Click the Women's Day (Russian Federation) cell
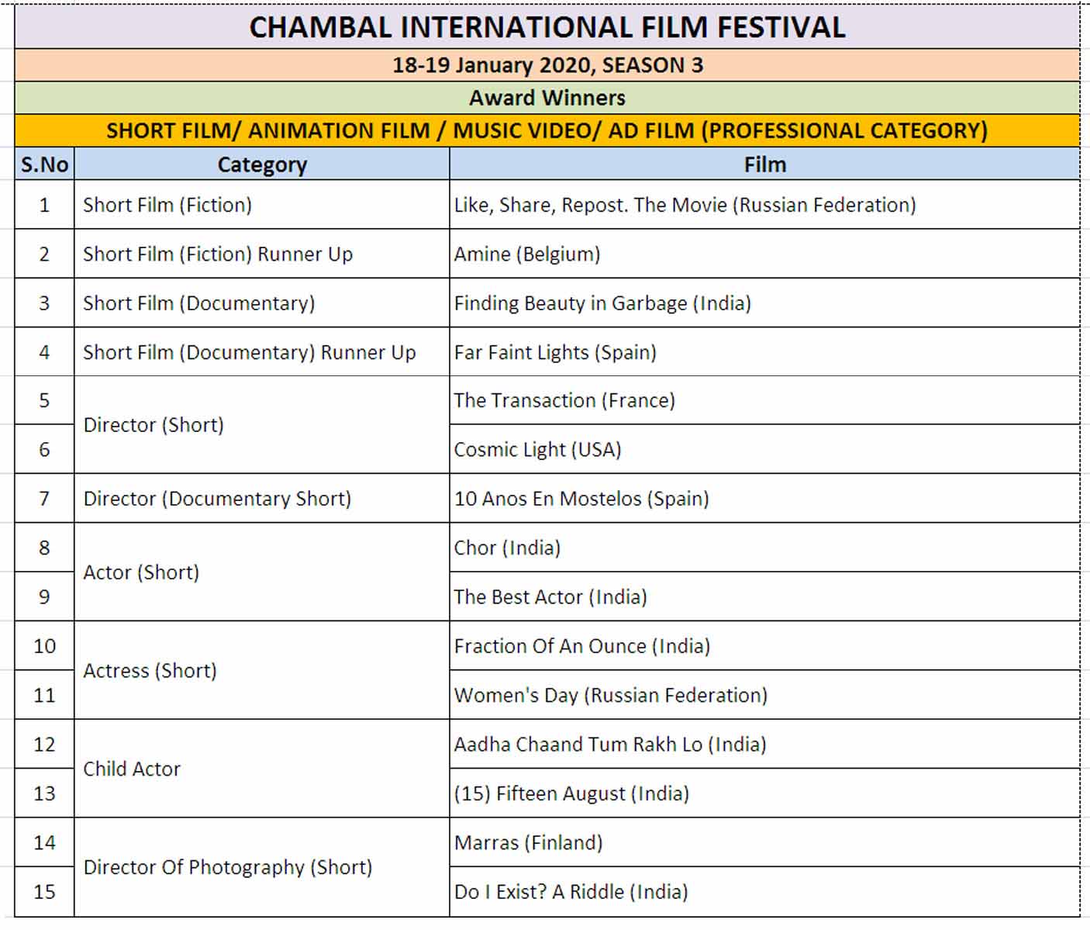 764,695
